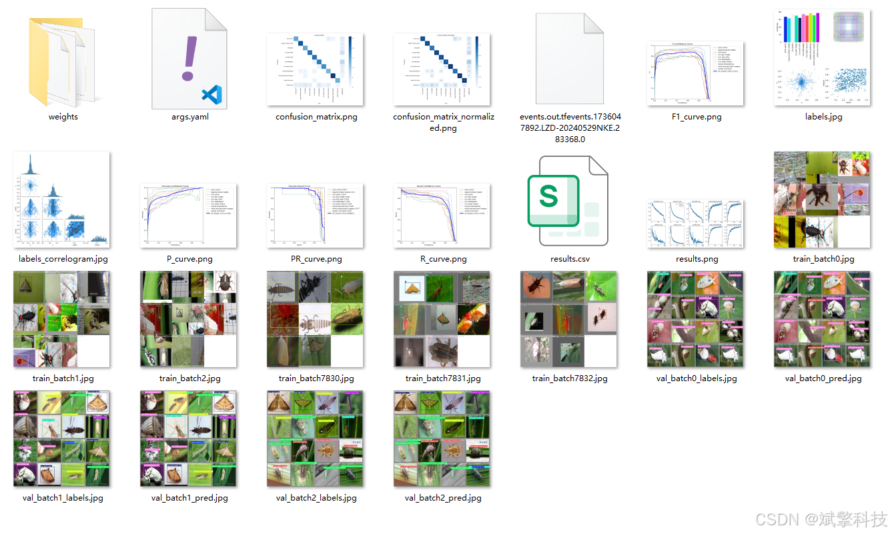
Task: Select the PR_curve.png thumbnail
Action: pos(316,216)
